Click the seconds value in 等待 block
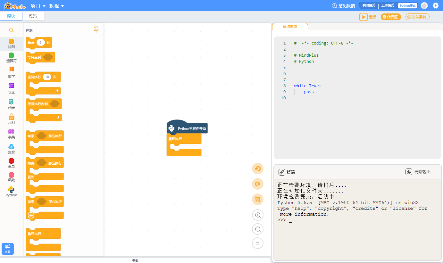 (41, 43)
